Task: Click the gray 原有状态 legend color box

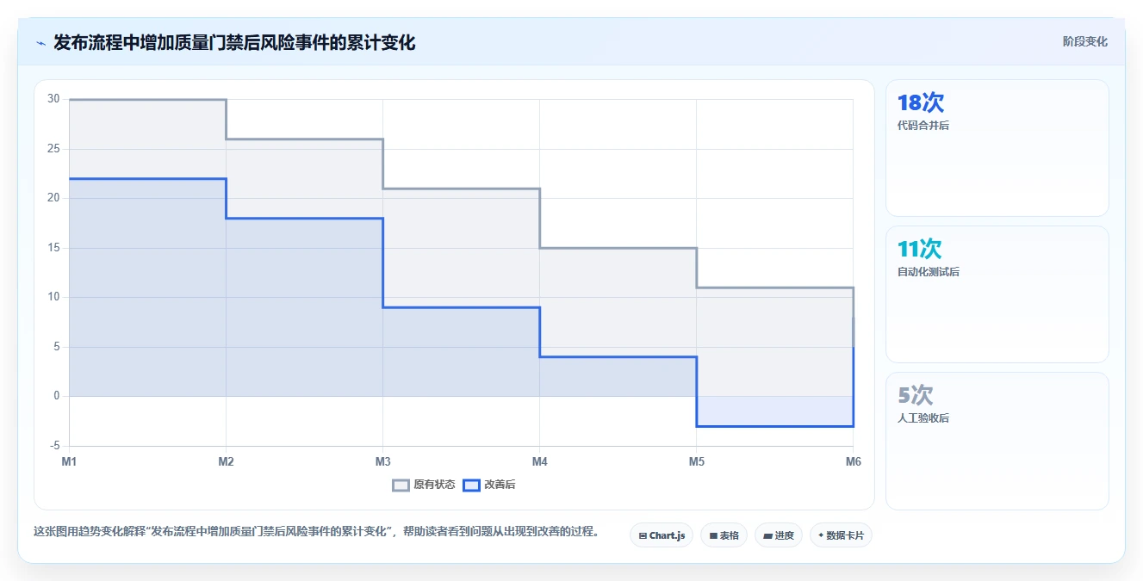Action: [401, 485]
